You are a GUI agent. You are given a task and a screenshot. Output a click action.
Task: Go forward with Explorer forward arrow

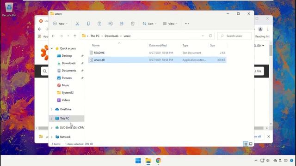pos(61,36)
